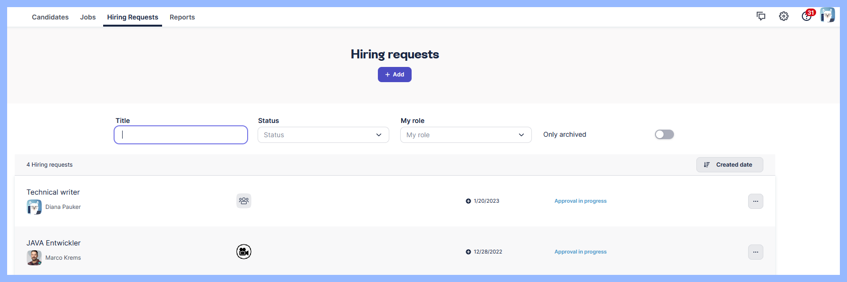Click the JAVA Entwickler department icon
847x282 pixels.
point(243,252)
